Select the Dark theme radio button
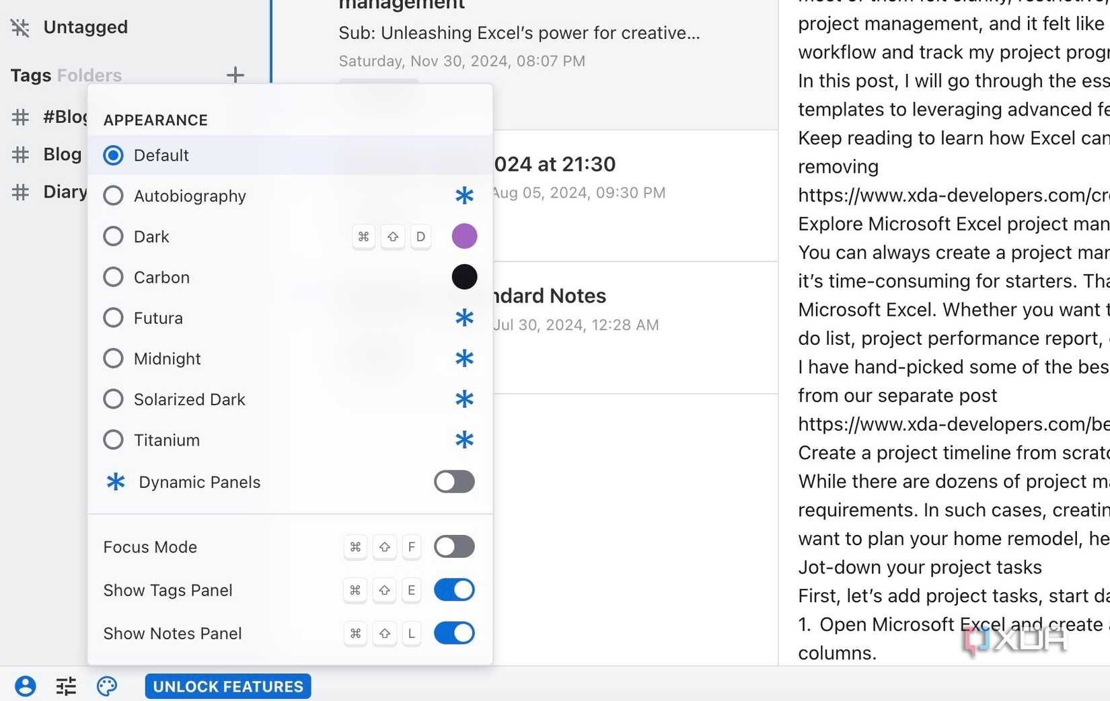The width and height of the screenshot is (1110, 701). point(113,236)
